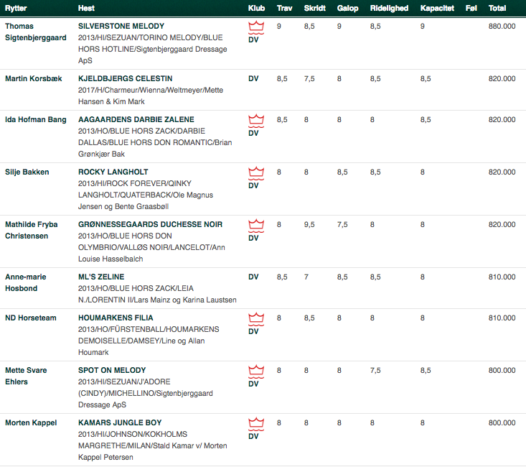
Task: Click the crown icon beside HOUMARKENS FILIA
Action: coord(256,319)
